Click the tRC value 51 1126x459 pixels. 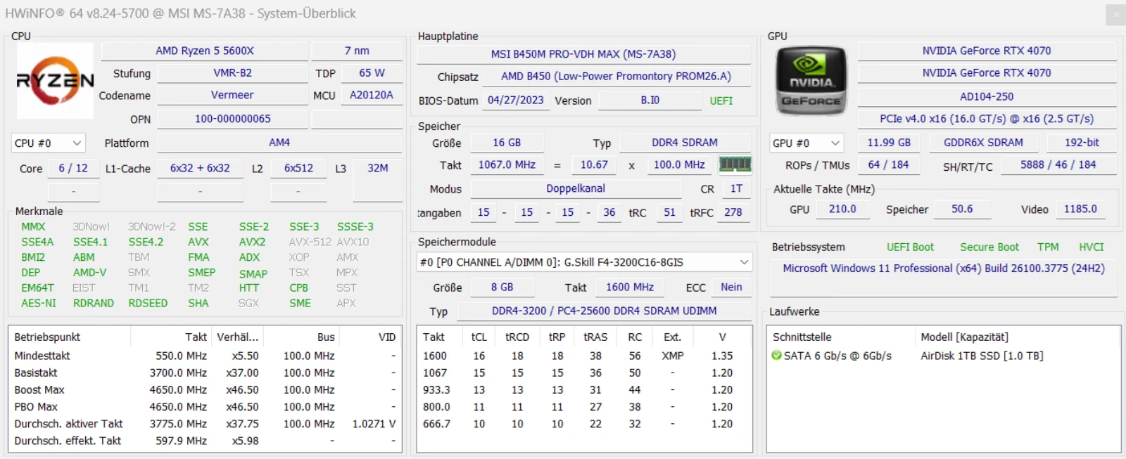pos(669,212)
